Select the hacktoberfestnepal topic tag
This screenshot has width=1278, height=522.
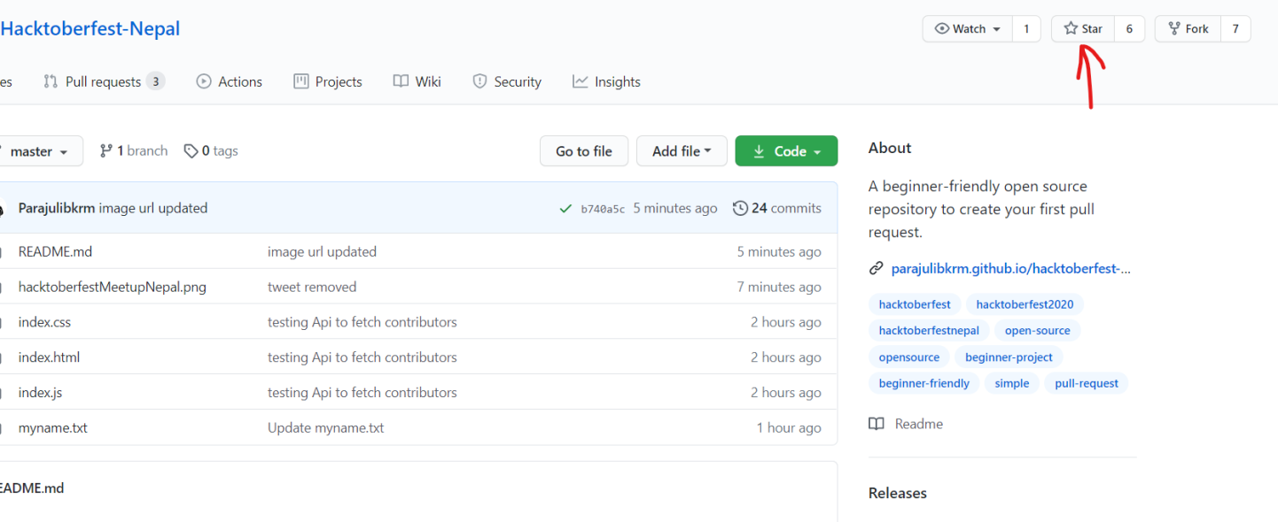click(x=929, y=331)
